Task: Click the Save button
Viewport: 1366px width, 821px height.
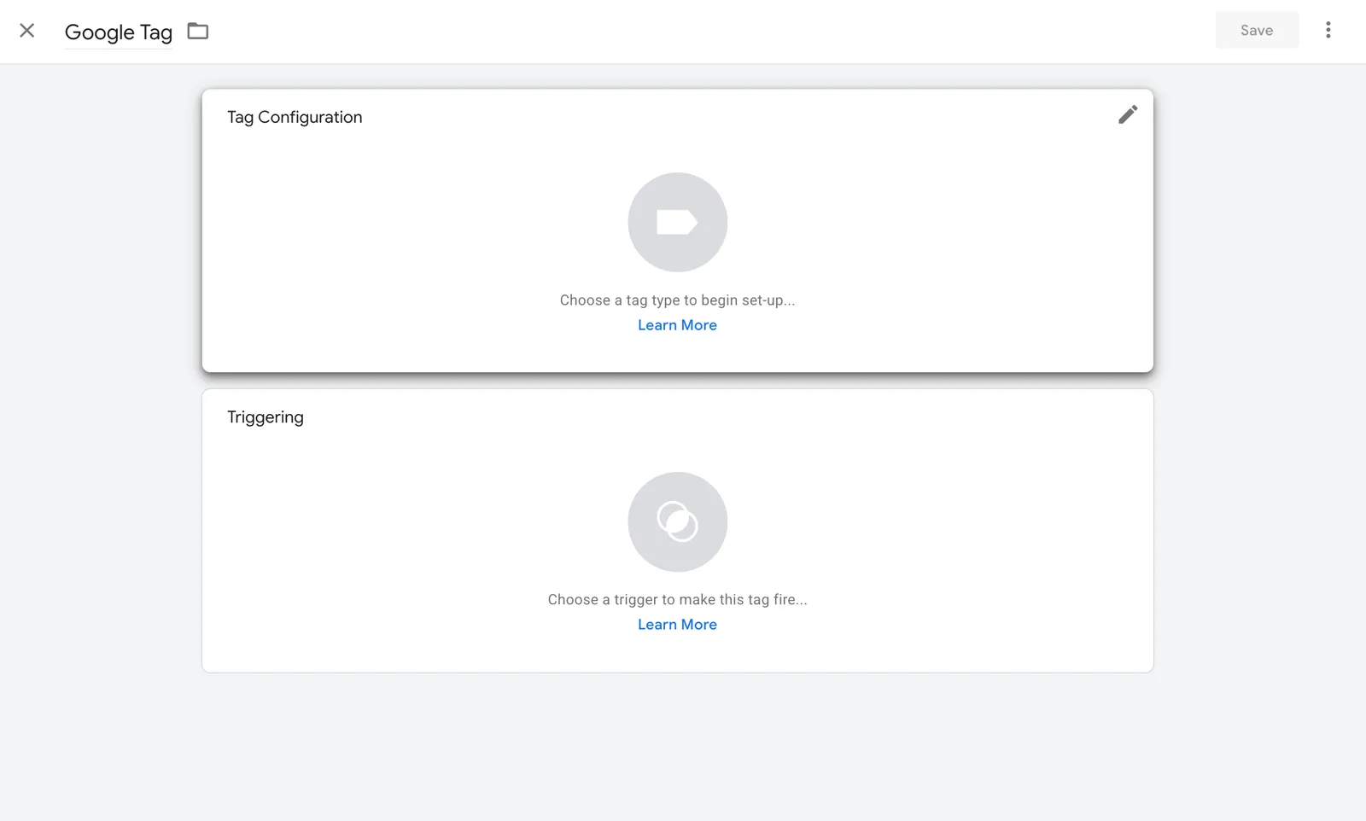Action: click(1257, 31)
